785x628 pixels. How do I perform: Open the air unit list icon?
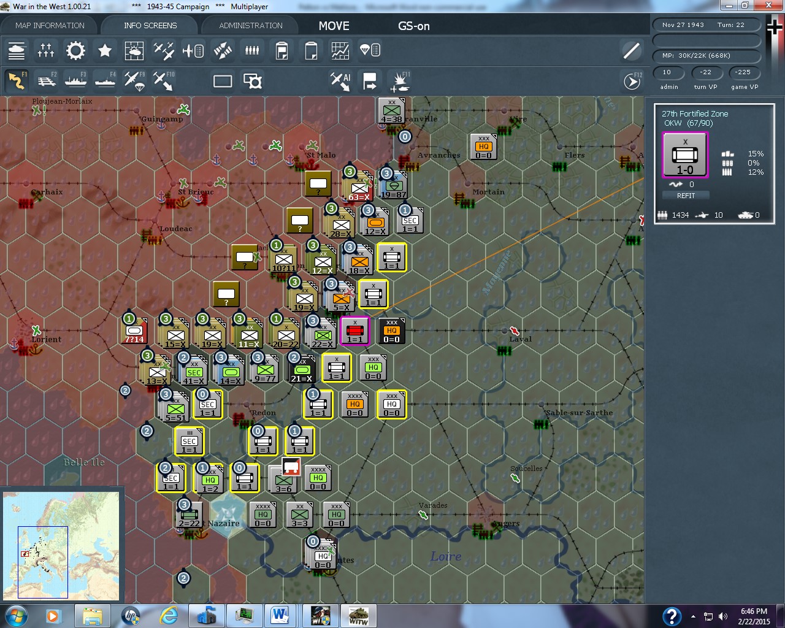click(x=193, y=50)
